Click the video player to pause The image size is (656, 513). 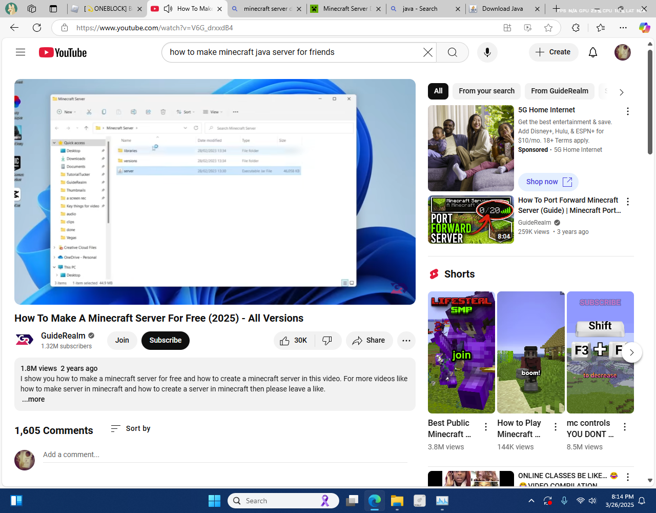(215, 192)
